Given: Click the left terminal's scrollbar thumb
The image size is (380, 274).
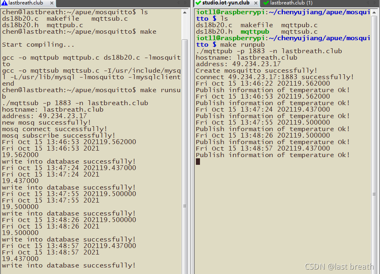Looking at the screenshot, I should (185, 157).
